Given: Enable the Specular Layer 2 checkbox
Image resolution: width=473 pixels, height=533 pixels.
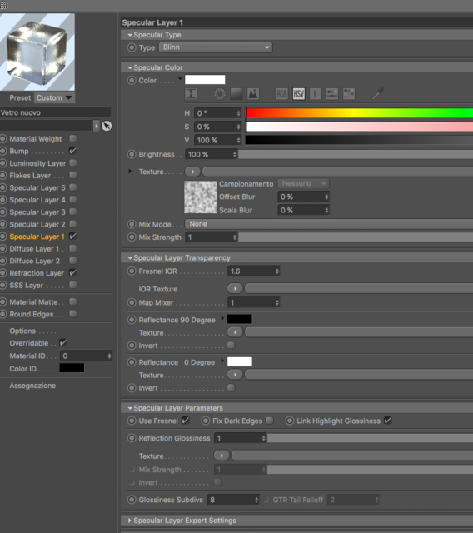Looking at the screenshot, I should [72, 224].
